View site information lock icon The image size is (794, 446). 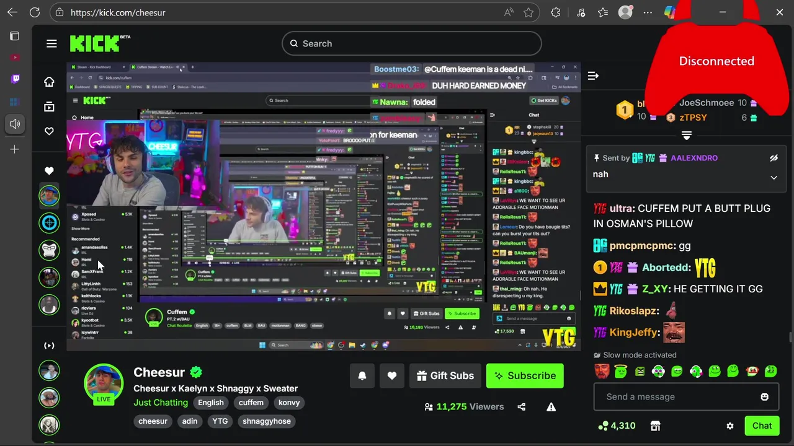(x=59, y=12)
